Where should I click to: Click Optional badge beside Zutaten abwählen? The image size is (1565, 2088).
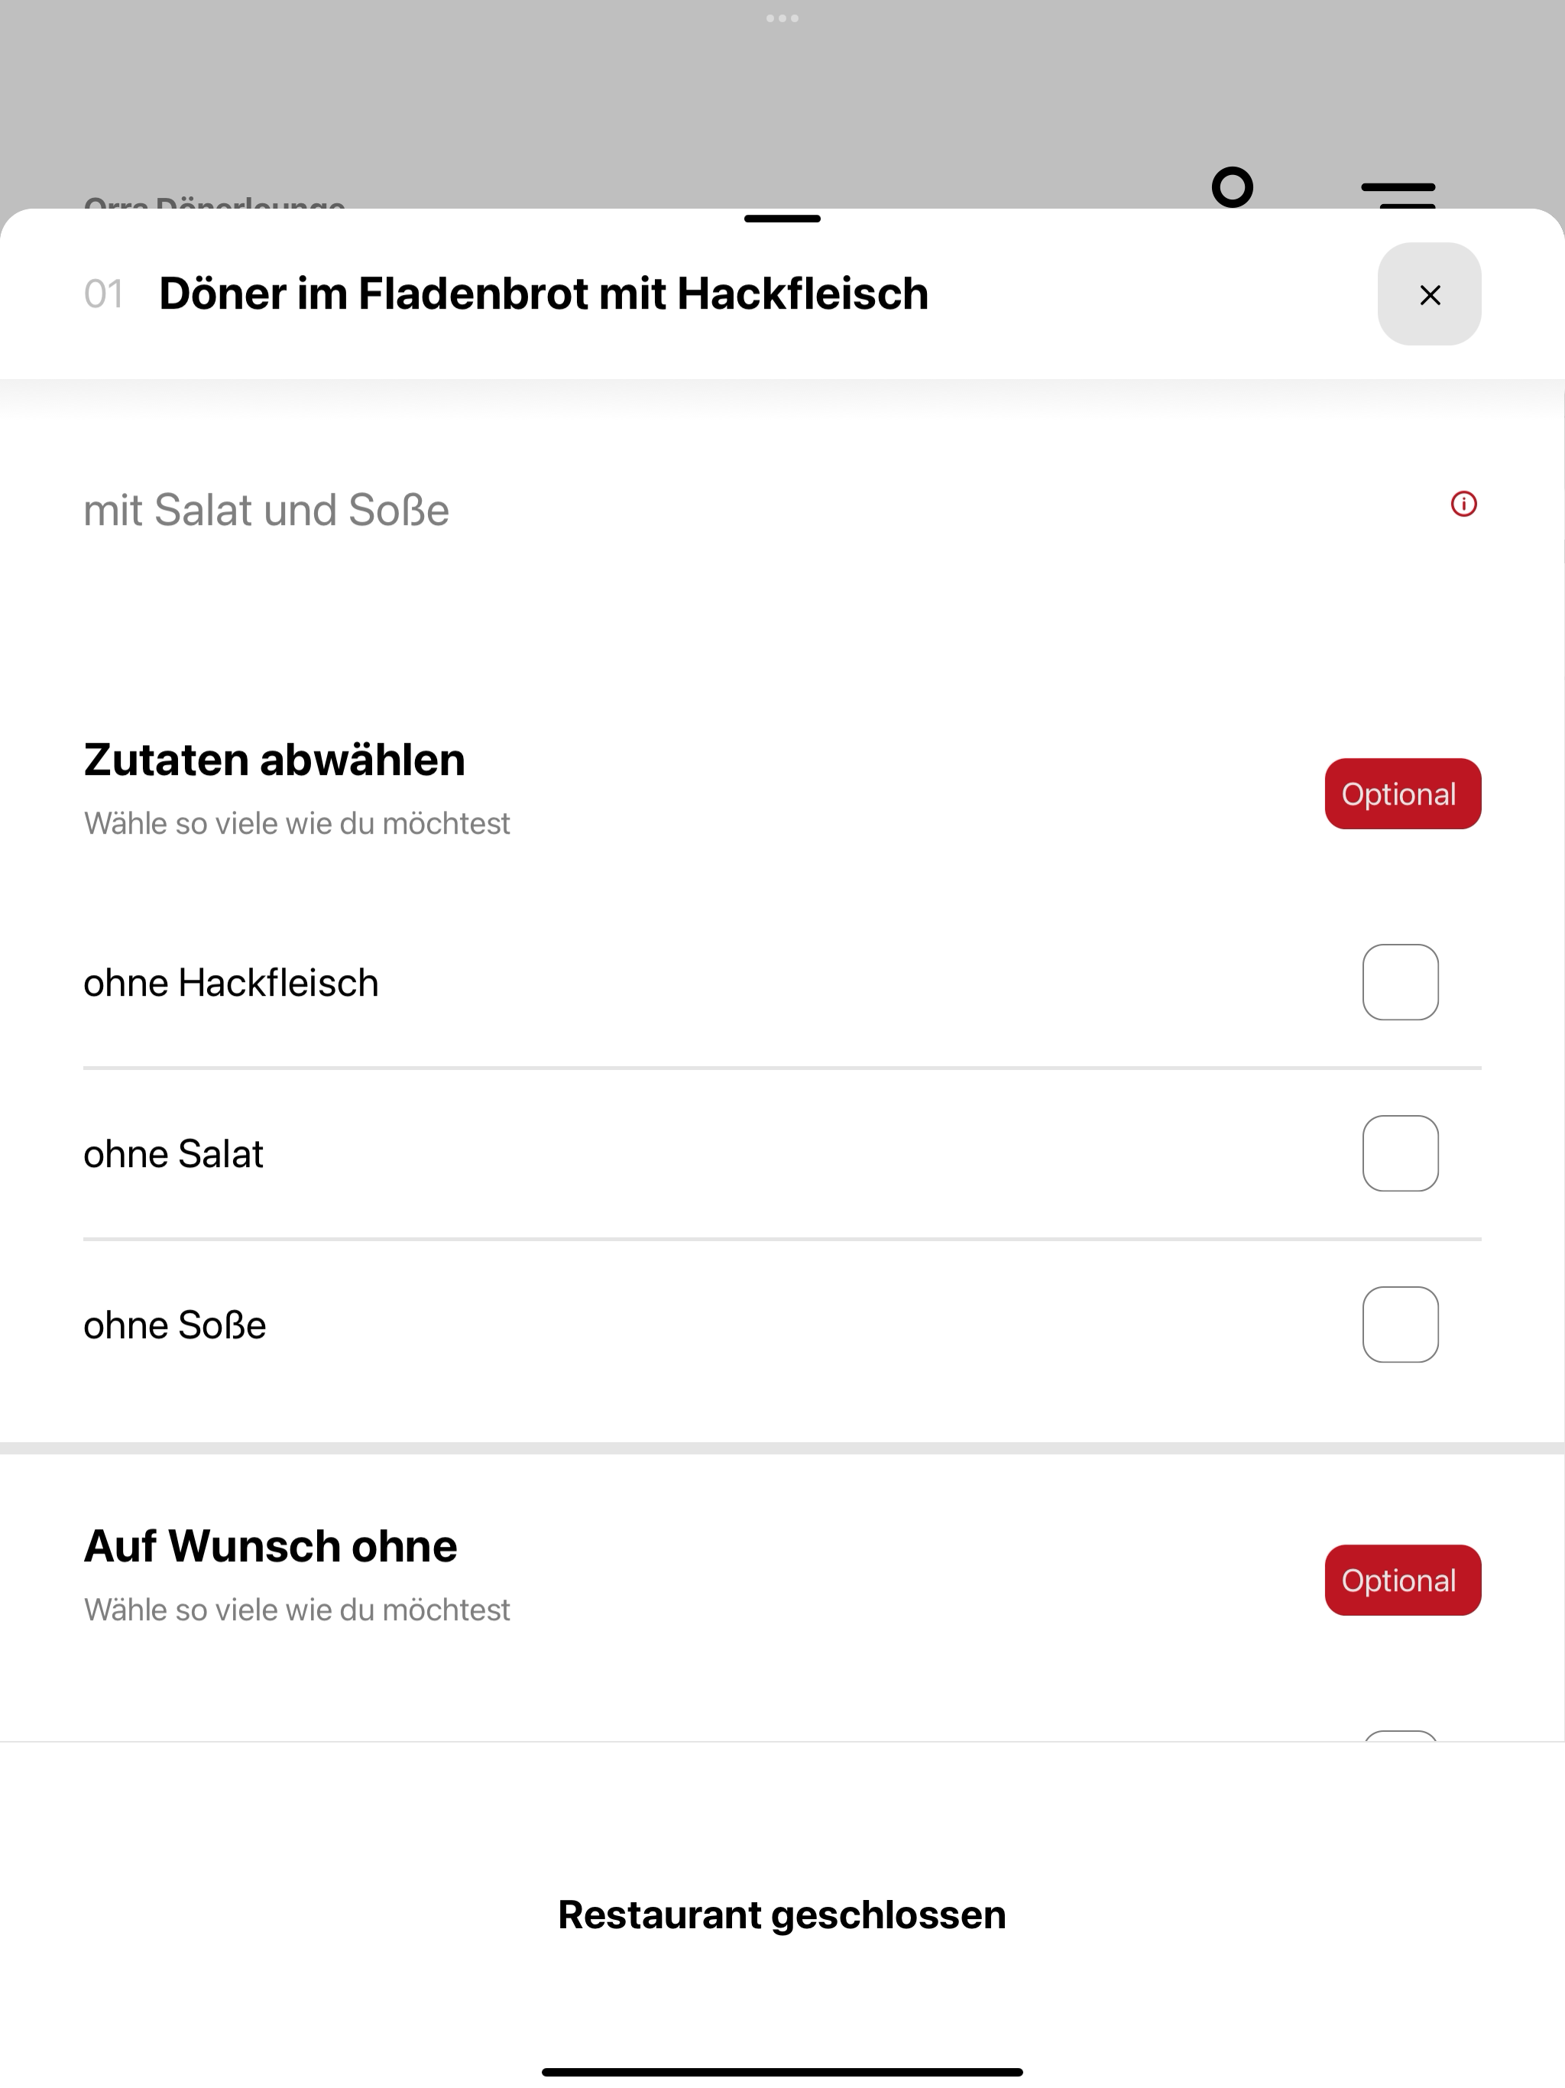click(x=1403, y=794)
